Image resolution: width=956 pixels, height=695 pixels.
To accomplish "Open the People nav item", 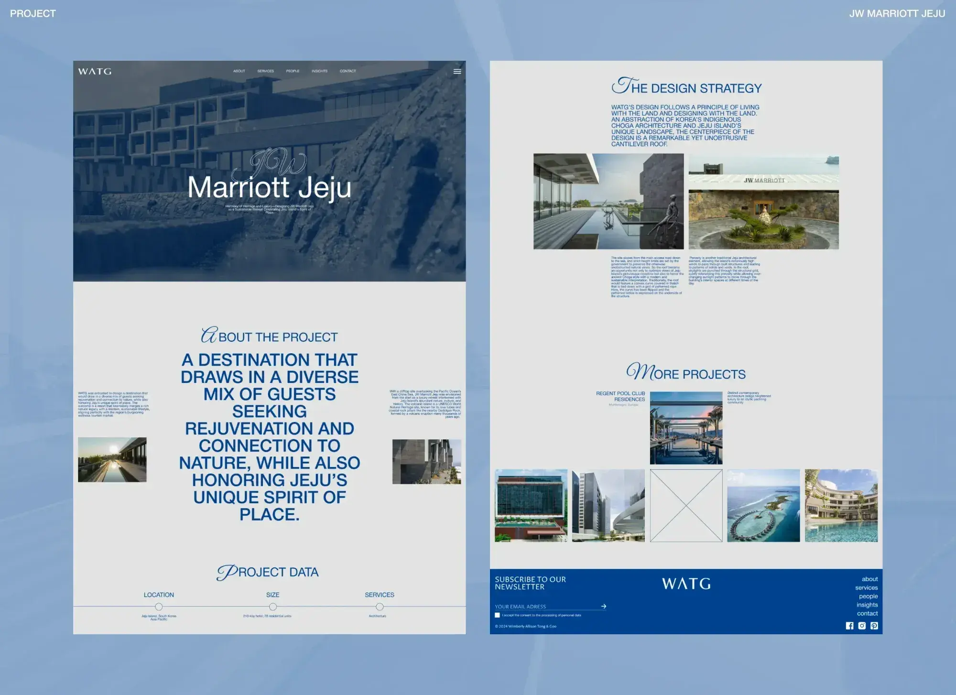I will 293,71.
